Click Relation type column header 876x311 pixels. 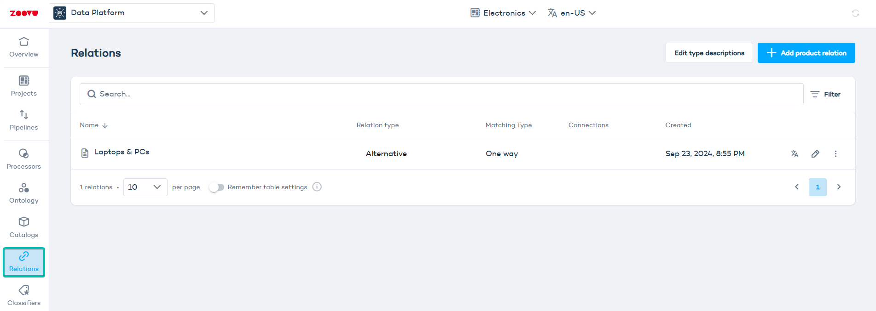[x=377, y=125]
